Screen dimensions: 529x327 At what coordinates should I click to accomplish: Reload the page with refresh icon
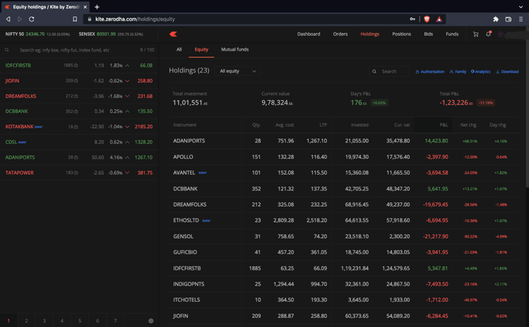point(31,19)
